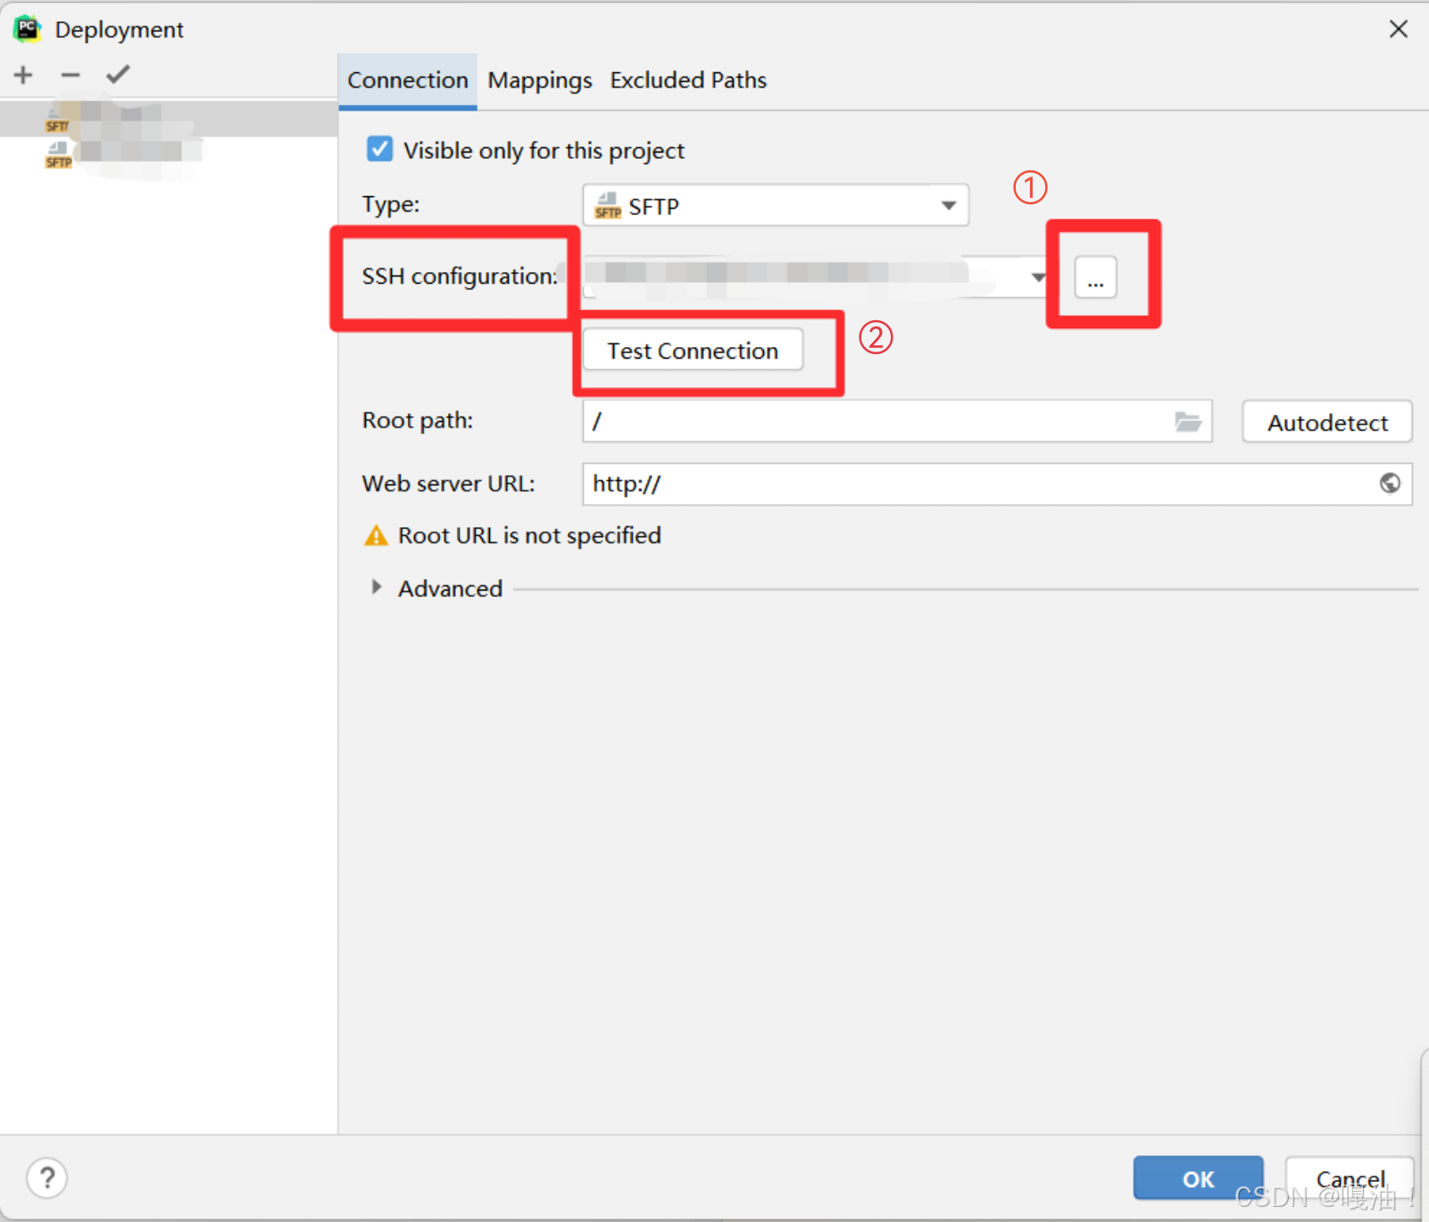Switch to the Connection tab
This screenshot has width=1429, height=1222.
tap(408, 80)
